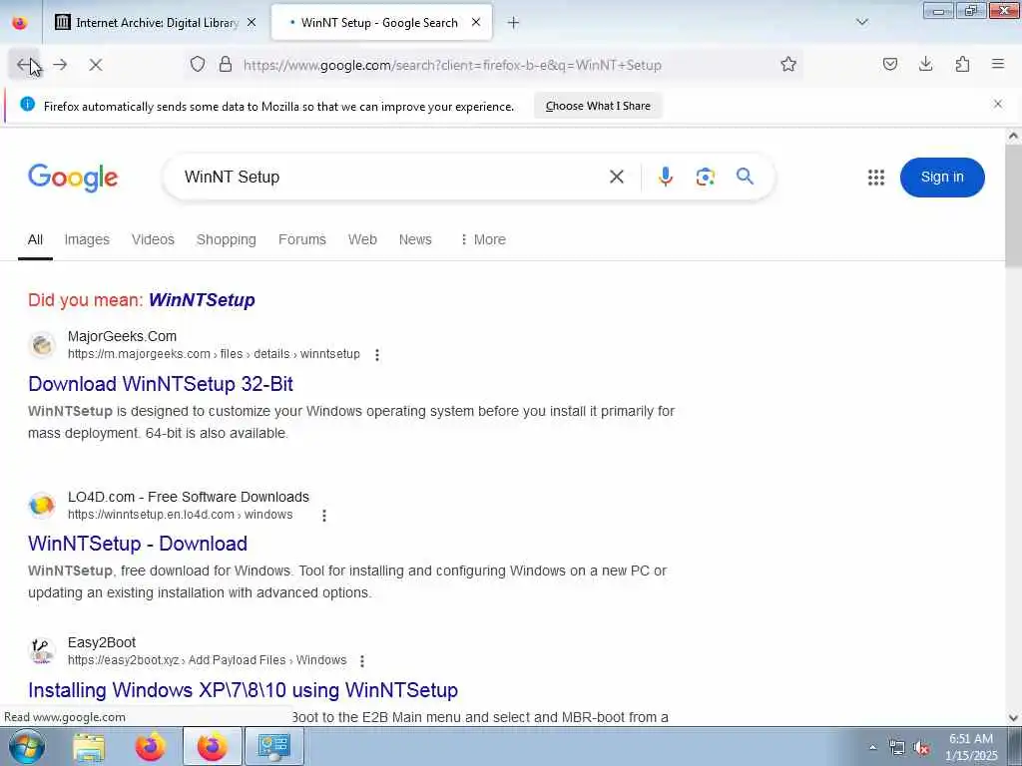The width and height of the screenshot is (1022, 766).
Task: Click the Easy2Boot site favicon
Action: [x=42, y=650]
